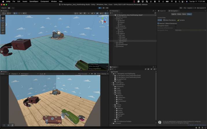Select the Hand tool in Scene view
This screenshot has width=207, height=129.
[3, 18]
